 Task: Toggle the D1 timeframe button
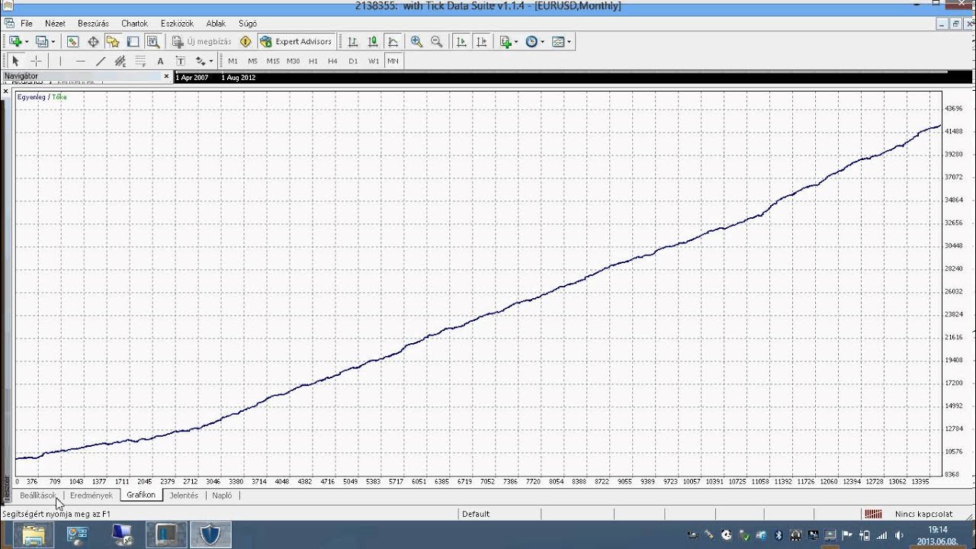[x=353, y=61]
